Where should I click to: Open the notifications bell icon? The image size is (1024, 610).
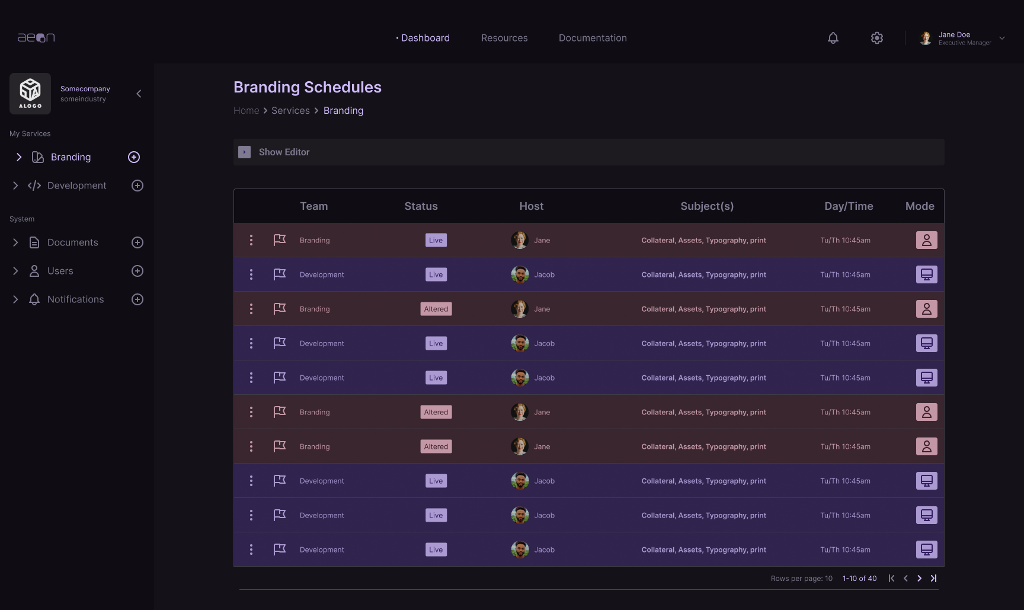coord(833,38)
